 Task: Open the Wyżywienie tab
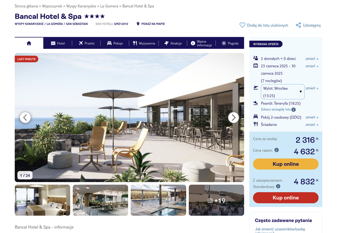pos(144,43)
